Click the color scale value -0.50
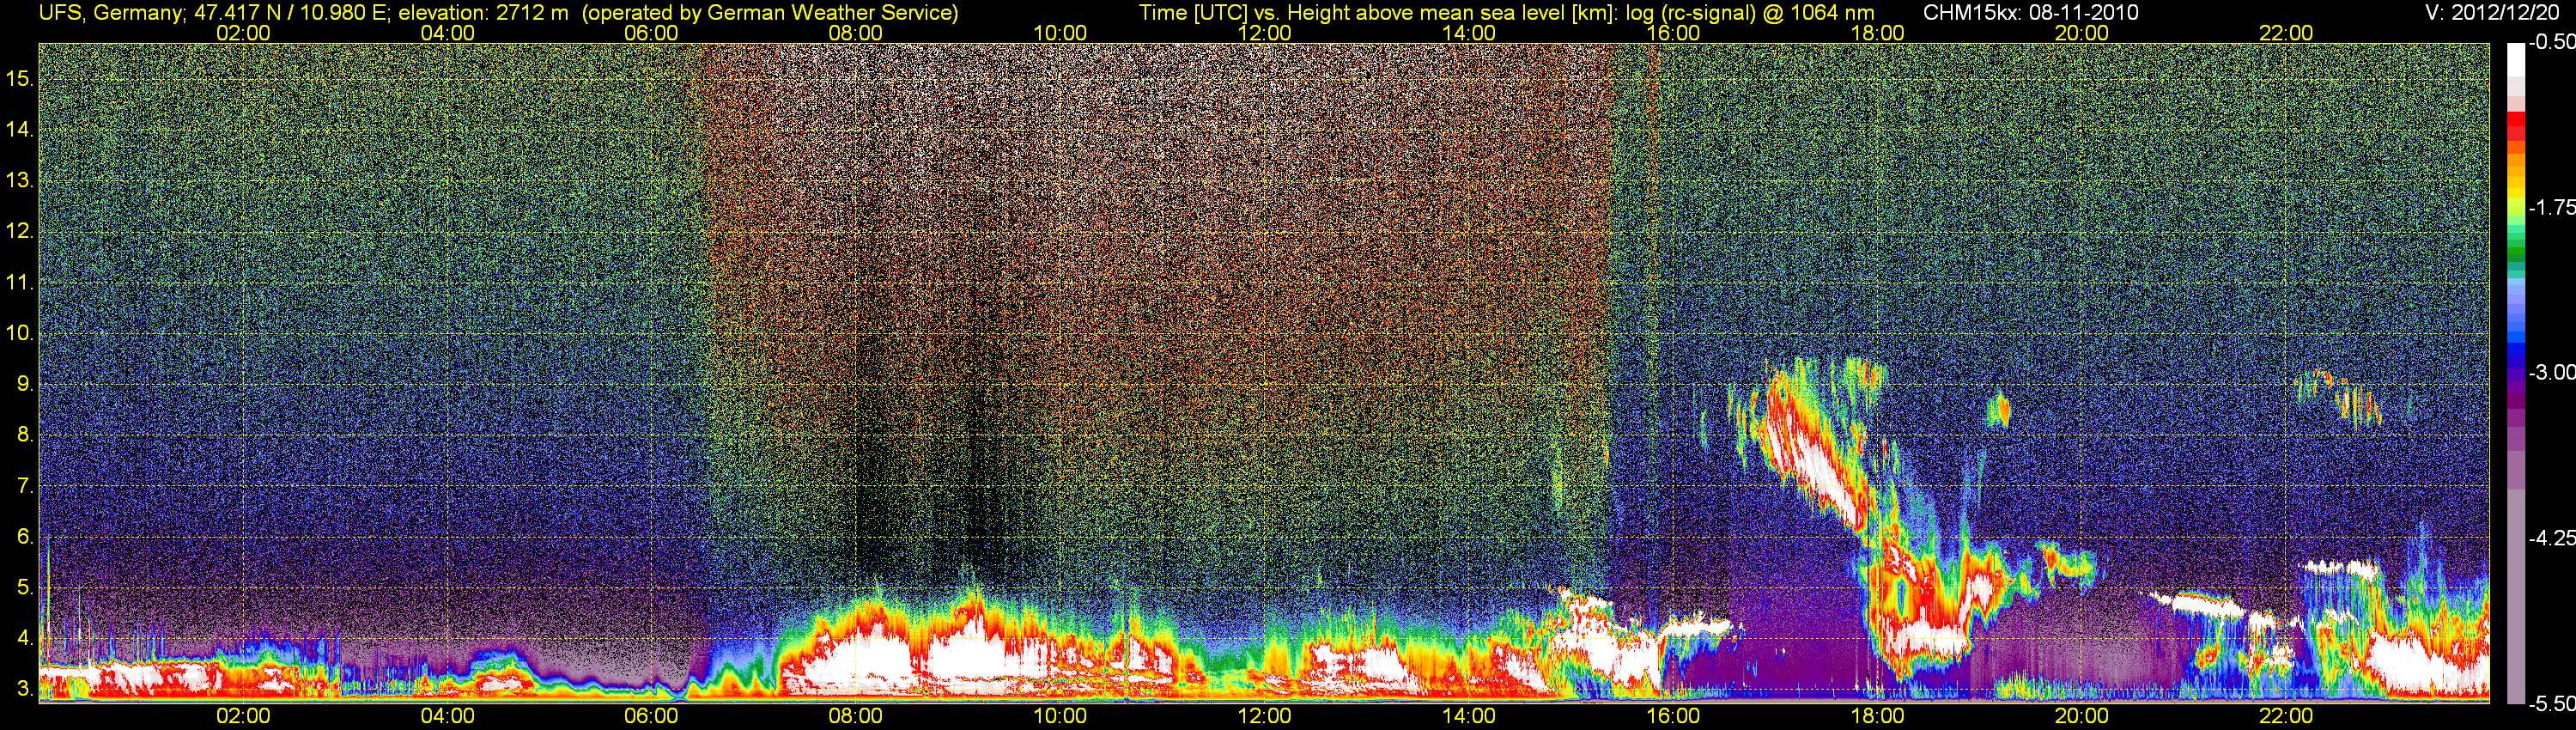This screenshot has width=2576, height=730. pyautogui.click(x=2551, y=42)
